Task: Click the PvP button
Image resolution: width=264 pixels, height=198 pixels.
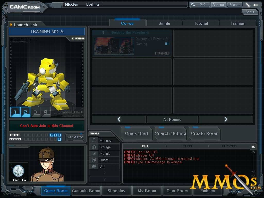Action: tap(202, 5)
